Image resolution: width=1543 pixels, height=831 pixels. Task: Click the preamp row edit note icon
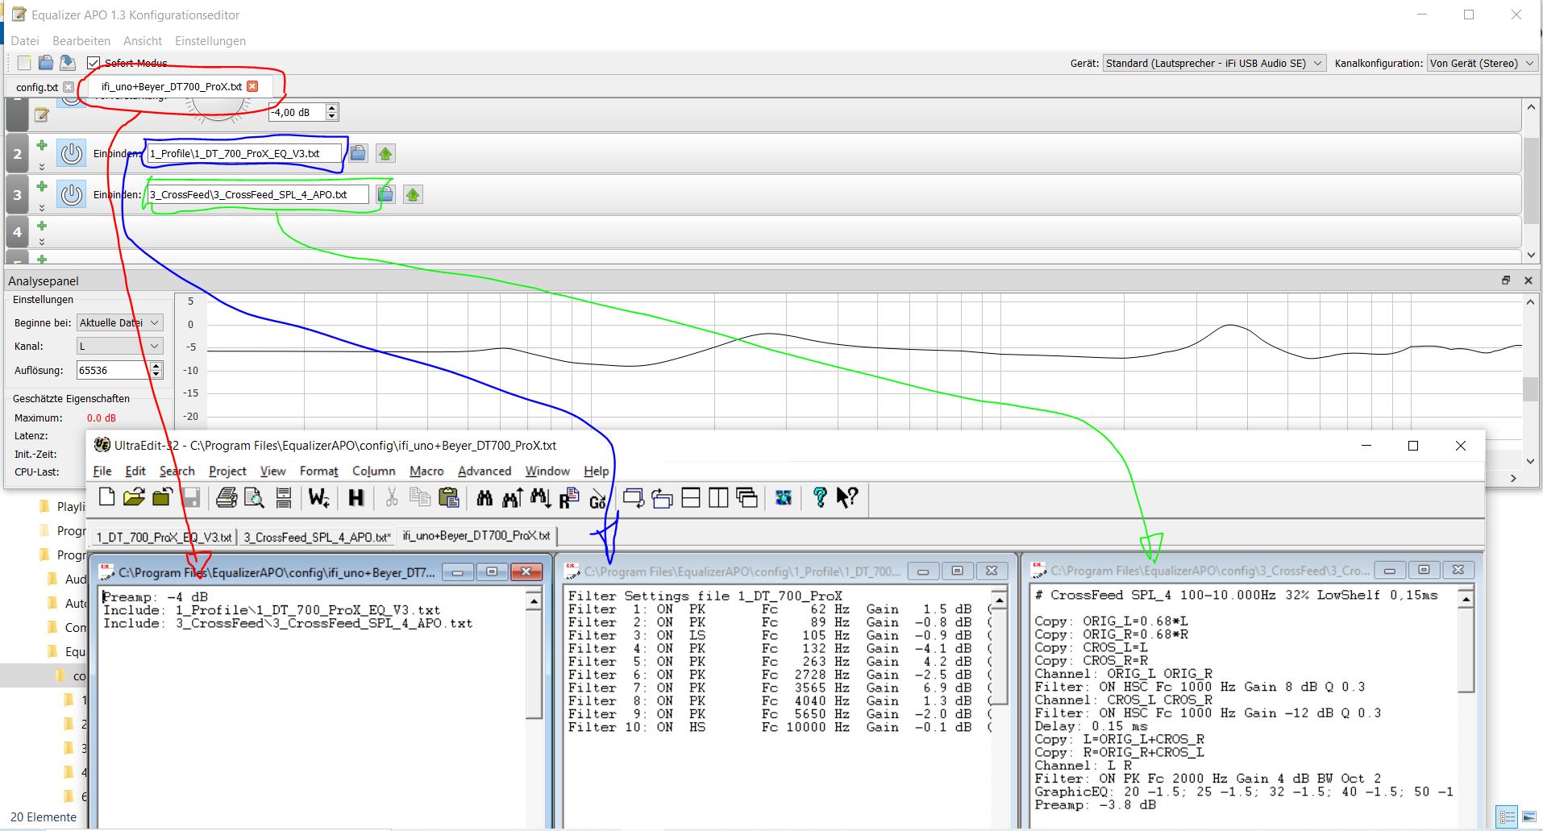point(42,115)
